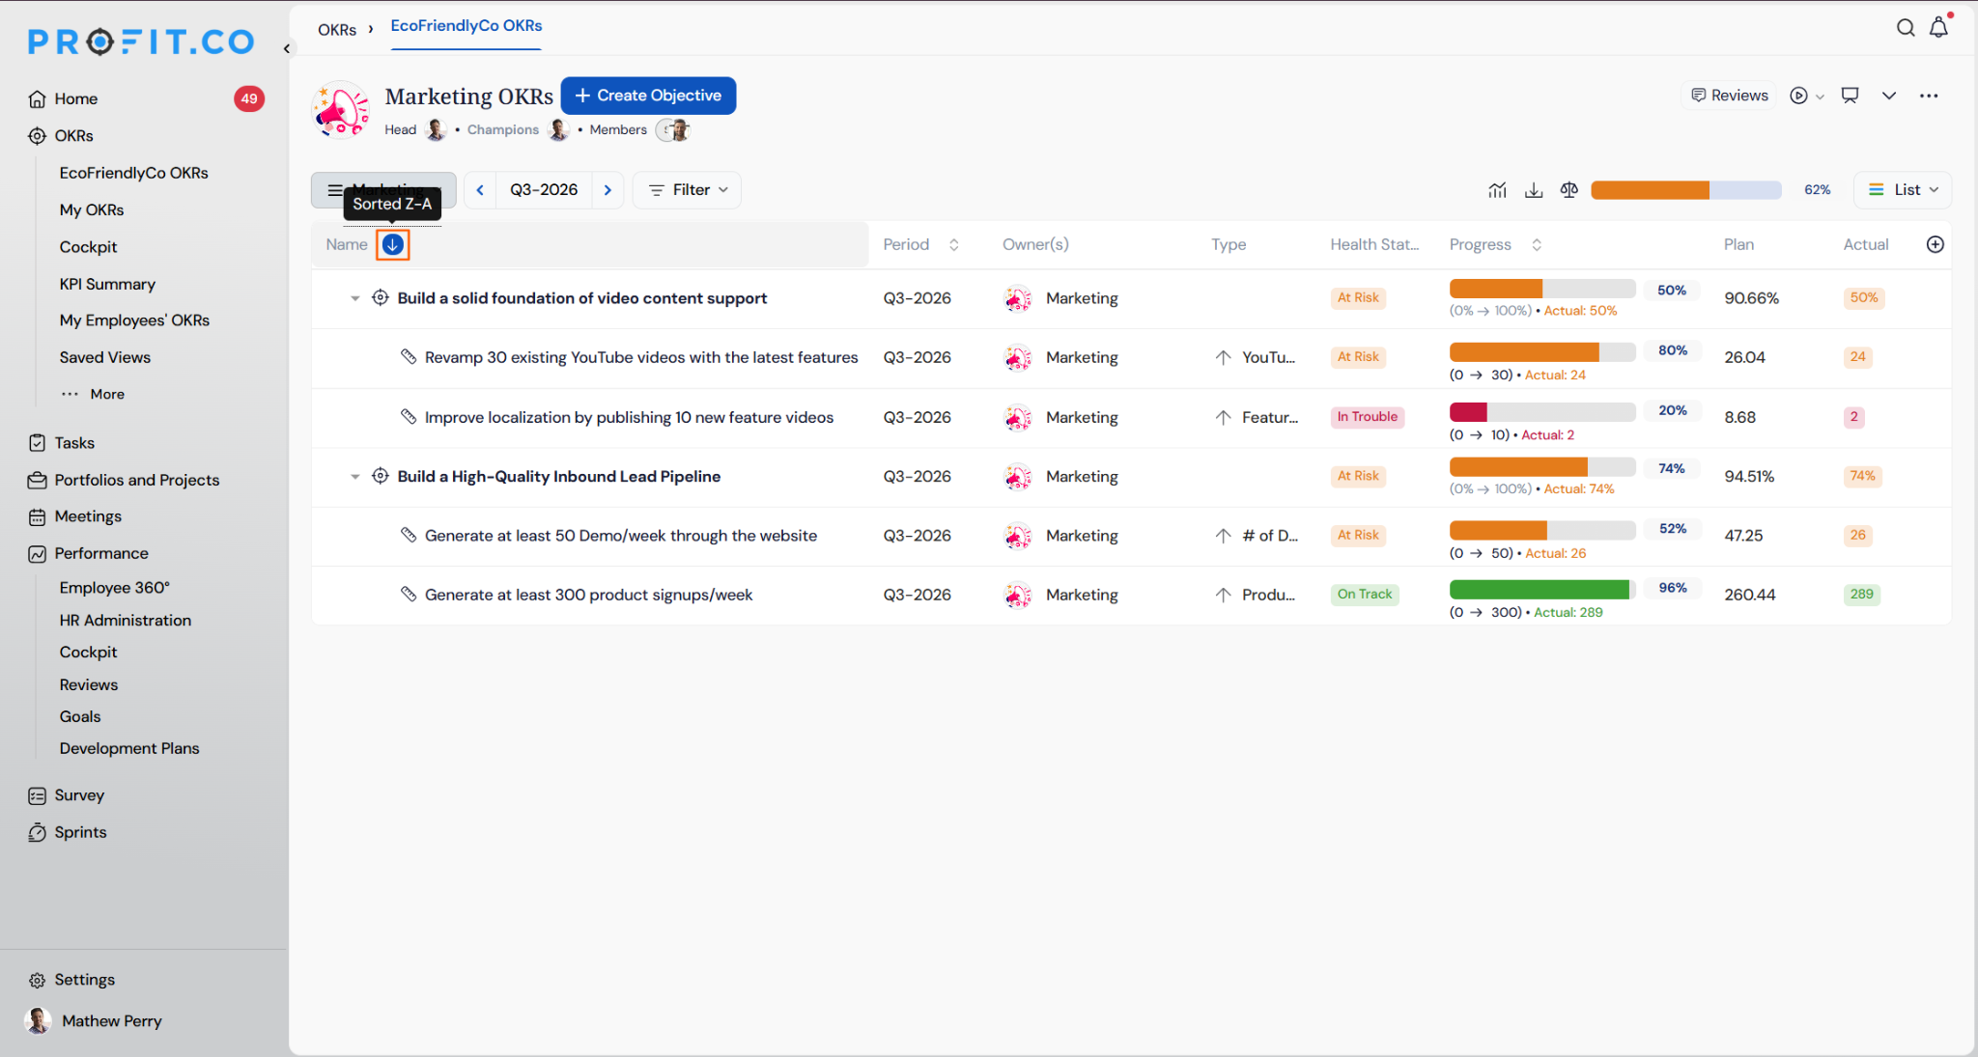
Task: Click the OKRs breadcrumb link
Action: pos(337,30)
